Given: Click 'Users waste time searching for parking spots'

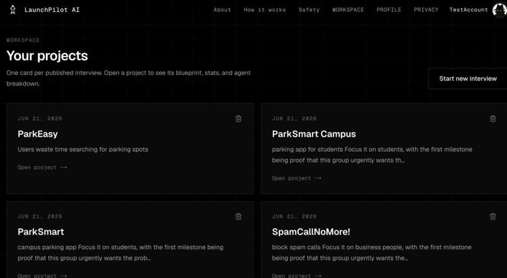Looking at the screenshot, I should 83,149.
